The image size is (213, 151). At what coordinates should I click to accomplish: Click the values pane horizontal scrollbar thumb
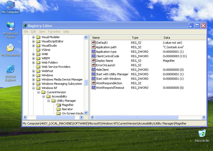(x=137, y=117)
